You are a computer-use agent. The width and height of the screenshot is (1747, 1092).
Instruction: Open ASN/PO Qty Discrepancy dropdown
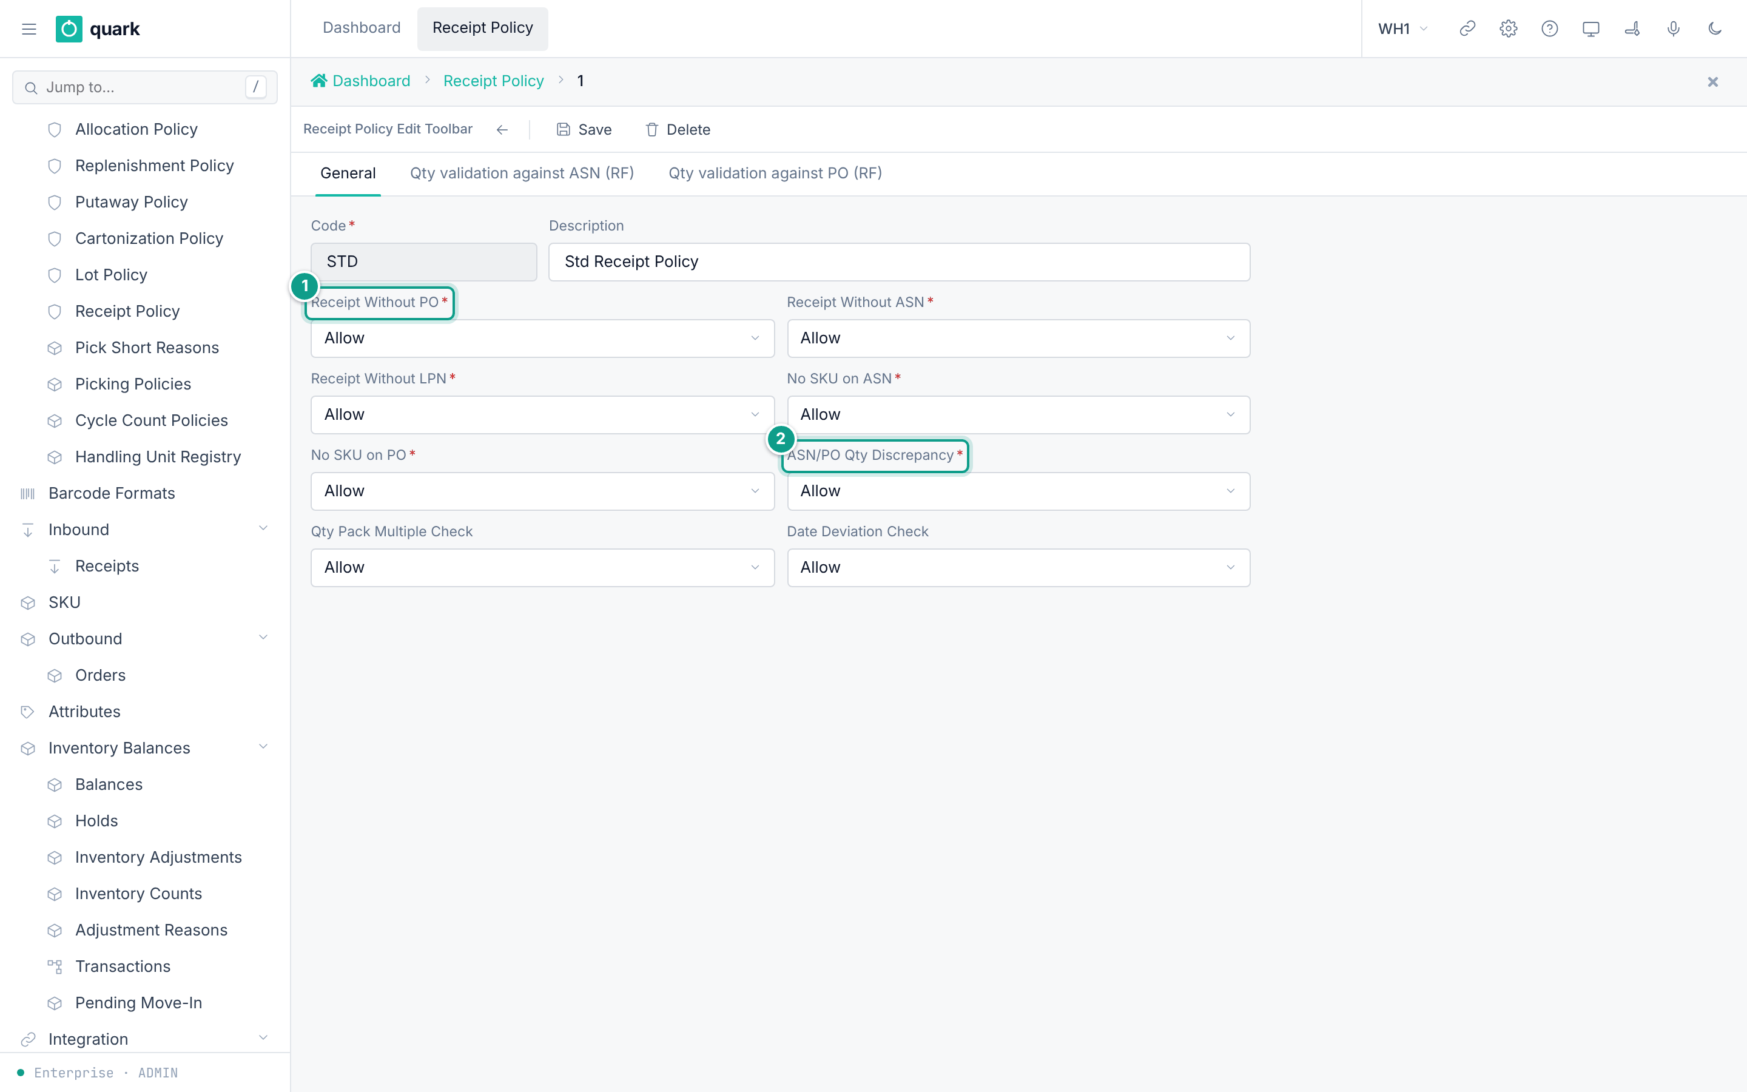tap(1018, 491)
